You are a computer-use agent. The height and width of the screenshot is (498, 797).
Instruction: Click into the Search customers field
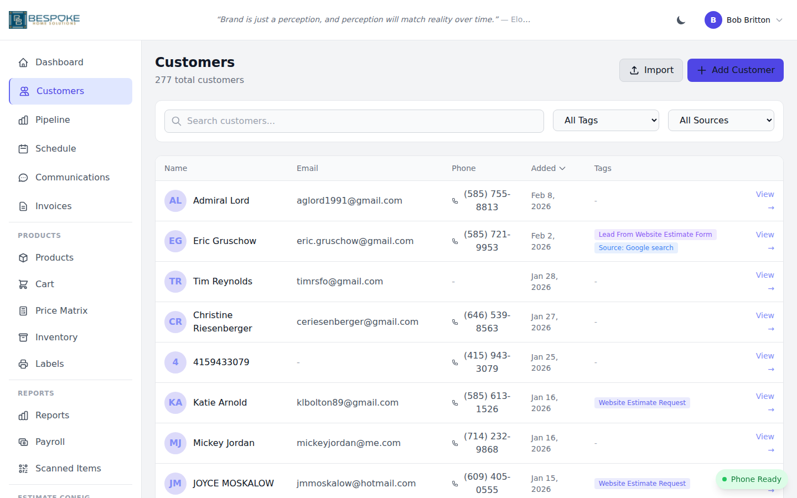354,121
